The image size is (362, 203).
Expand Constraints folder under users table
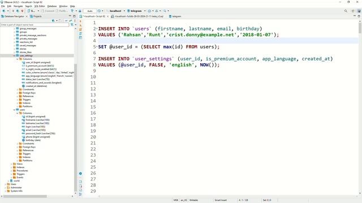coord(18,144)
